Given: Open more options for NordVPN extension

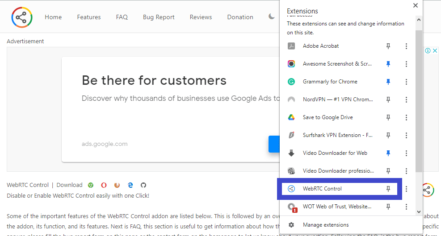Looking at the screenshot, I should click(406, 99).
